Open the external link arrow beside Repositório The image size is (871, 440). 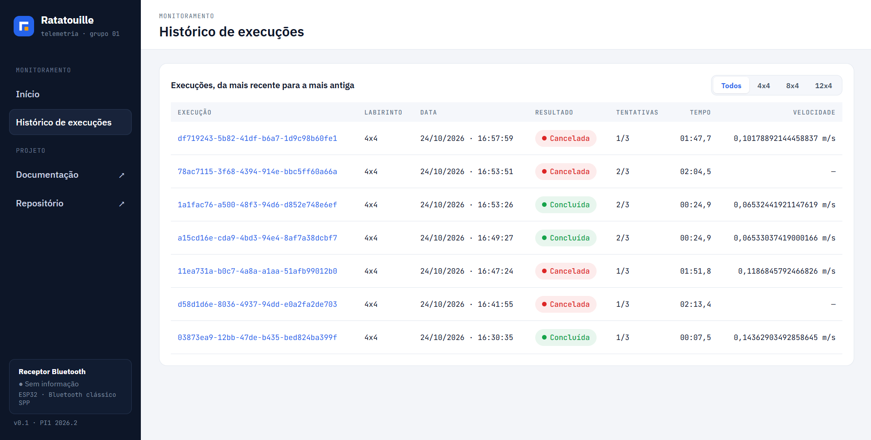(122, 204)
